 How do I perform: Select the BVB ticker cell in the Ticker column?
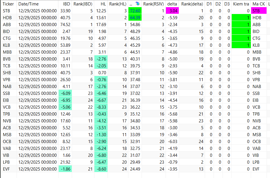(x=9, y=59)
